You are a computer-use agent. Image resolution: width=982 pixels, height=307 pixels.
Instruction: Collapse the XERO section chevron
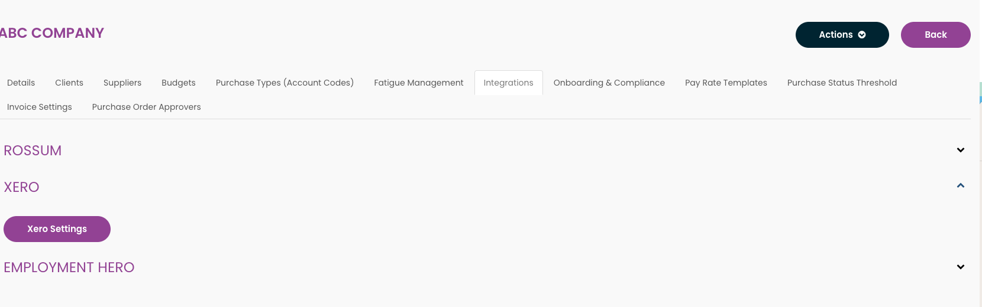(960, 185)
